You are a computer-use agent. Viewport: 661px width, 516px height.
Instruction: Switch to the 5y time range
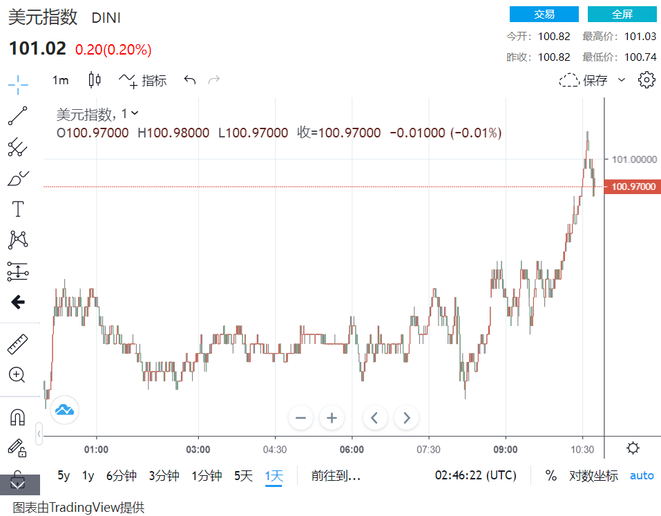pyautogui.click(x=64, y=475)
